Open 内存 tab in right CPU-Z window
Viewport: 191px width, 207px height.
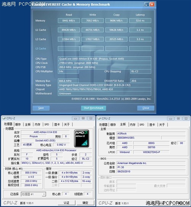pos(133,125)
